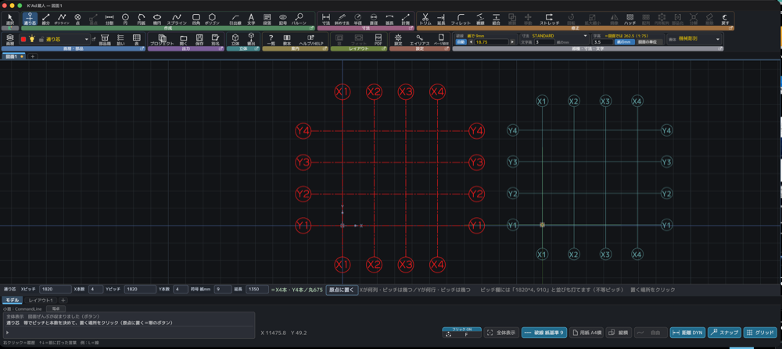Click the 全体表示 zoom-all button
The height and width of the screenshot is (349, 782).
tap(501, 333)
